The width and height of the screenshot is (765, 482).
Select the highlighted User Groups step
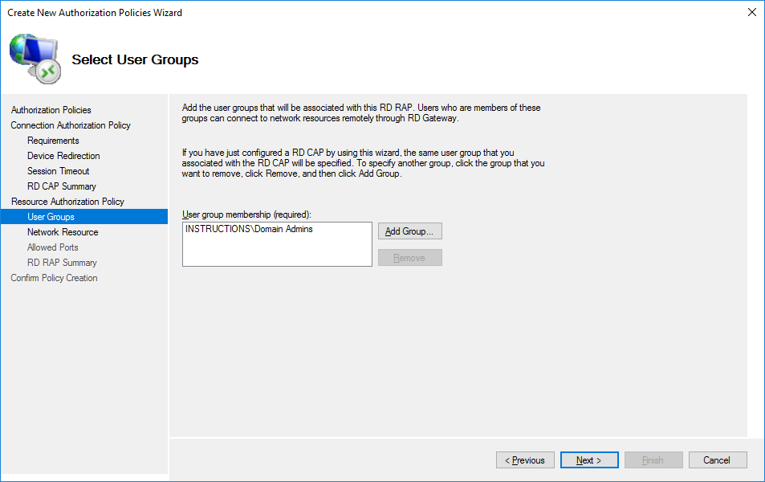pyautogui.click(x=51, y=217)
